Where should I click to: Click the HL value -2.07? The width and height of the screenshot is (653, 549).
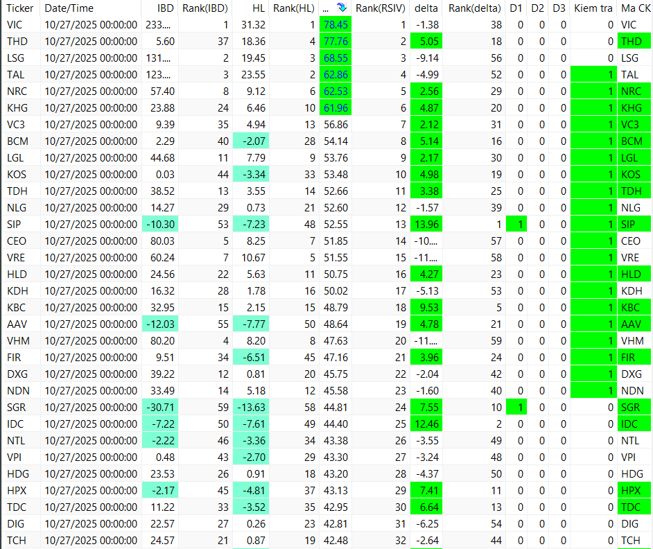tap(251, 141)
